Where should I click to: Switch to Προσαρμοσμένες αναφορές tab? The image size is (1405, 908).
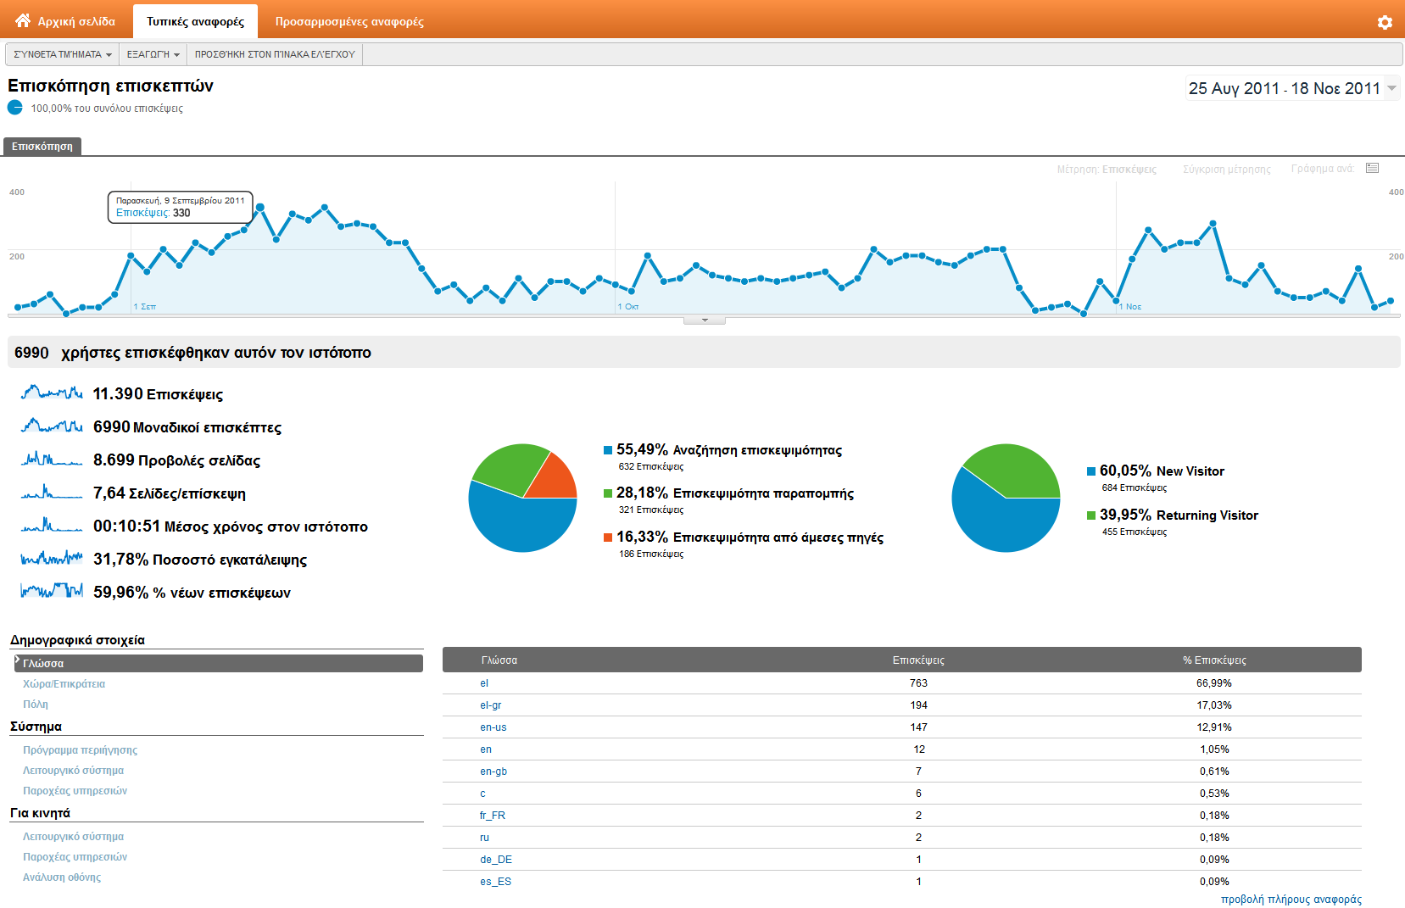tap(349, 21)
